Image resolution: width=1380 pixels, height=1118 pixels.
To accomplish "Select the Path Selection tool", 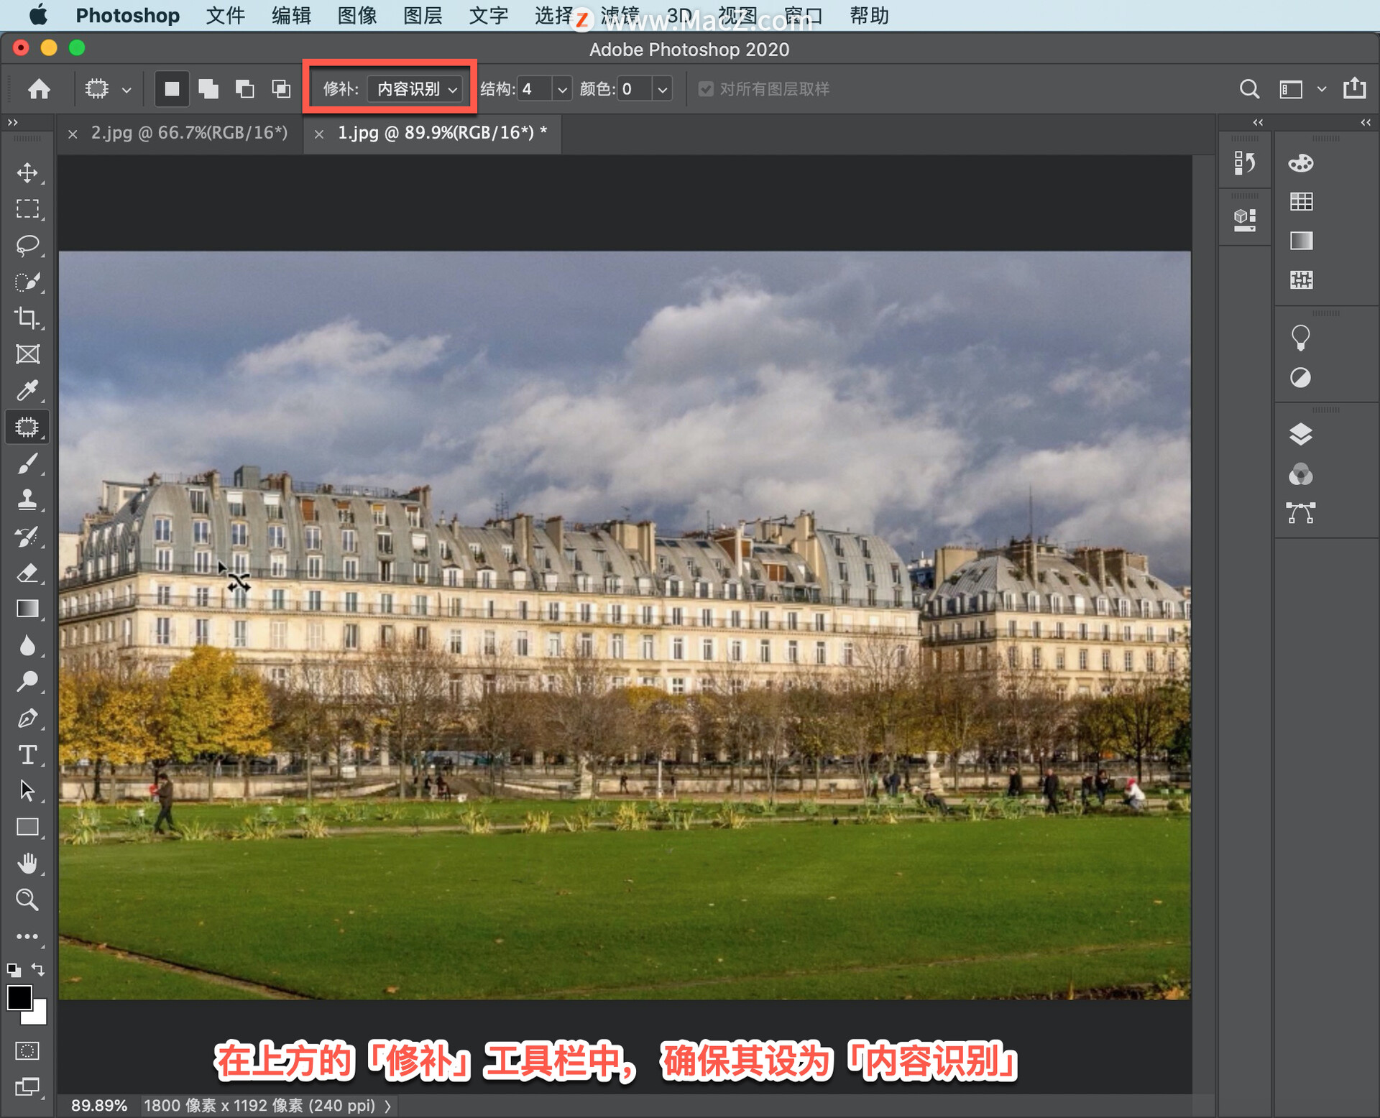I will [x=27, y=791].
